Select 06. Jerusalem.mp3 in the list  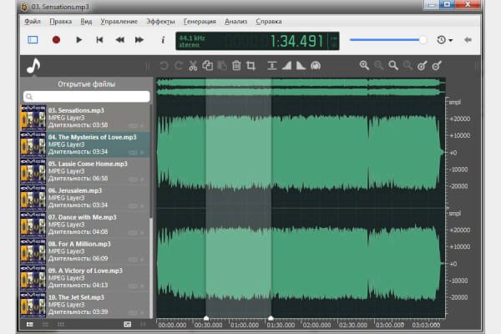[x=85, y=198]
